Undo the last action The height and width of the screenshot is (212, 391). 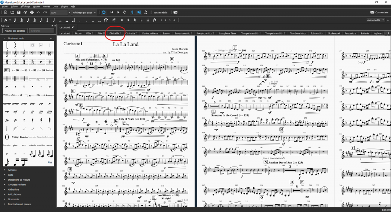[39, 12]
